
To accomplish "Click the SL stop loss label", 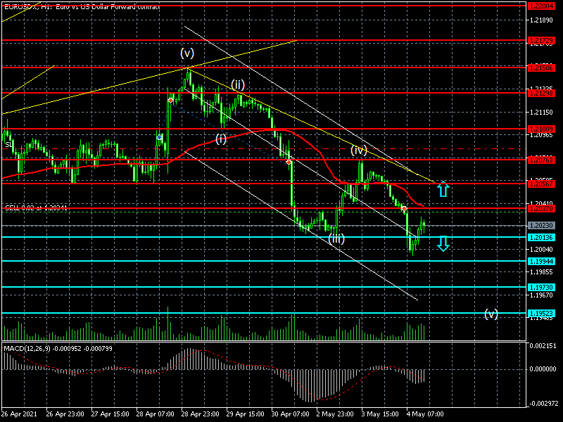I will pyautogui.click(x=8, y=145).
